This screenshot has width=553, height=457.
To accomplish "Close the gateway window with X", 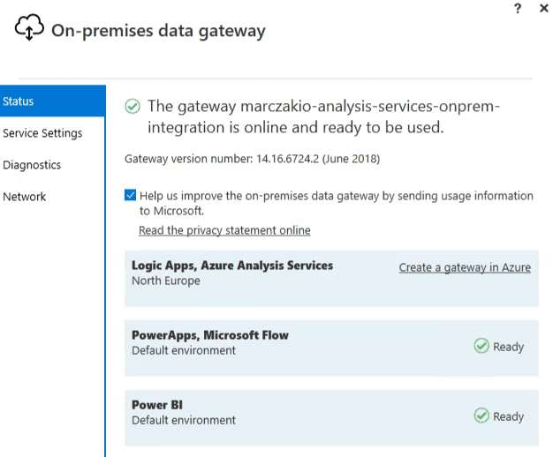I will click(543, 7).
